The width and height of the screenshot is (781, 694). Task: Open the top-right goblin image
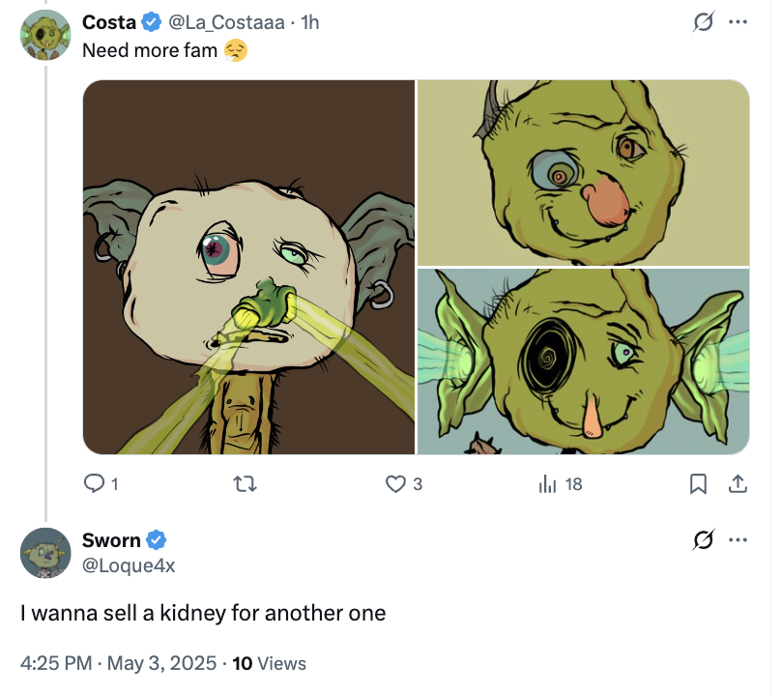point(583,172)
